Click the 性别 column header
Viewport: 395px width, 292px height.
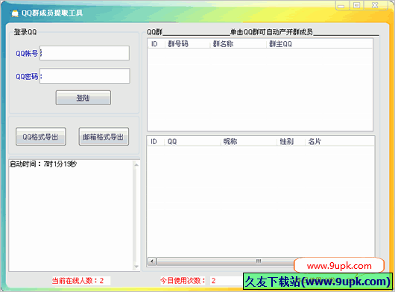(291, 142)
